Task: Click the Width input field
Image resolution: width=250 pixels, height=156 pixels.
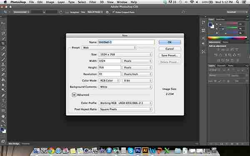Action: 109,61
